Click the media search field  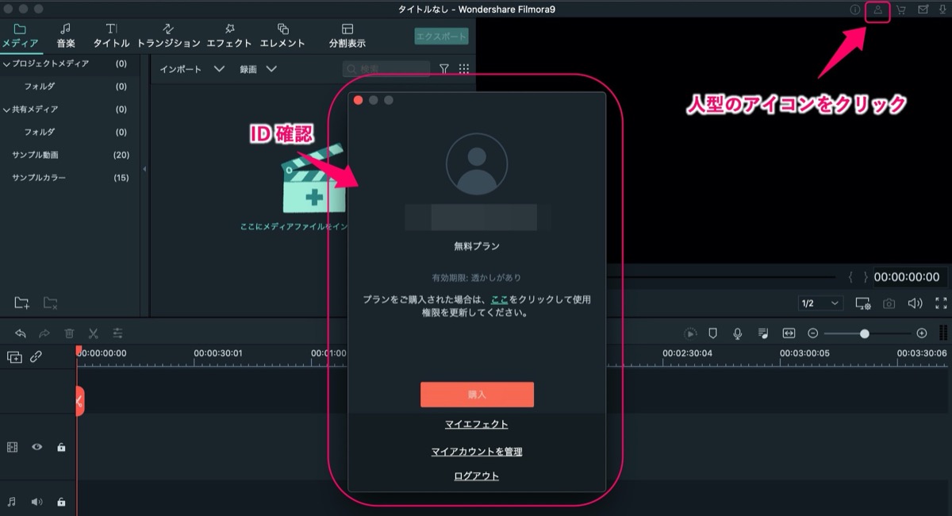pyautogui.click(x=386, y=69)
